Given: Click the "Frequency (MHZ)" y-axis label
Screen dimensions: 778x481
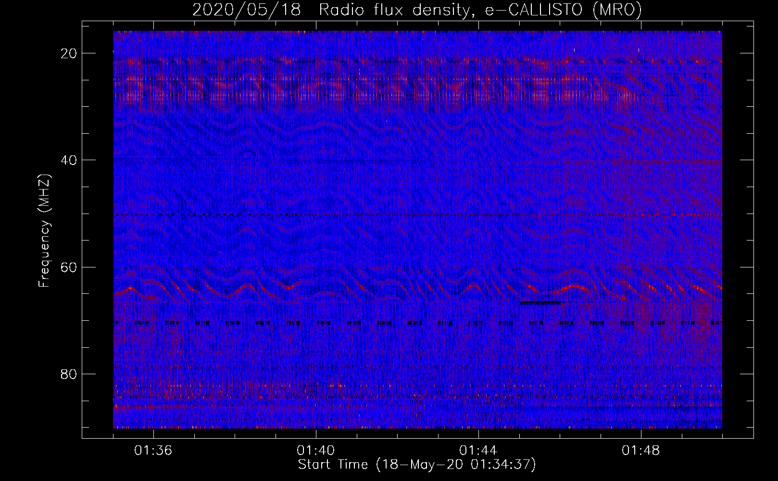Looking at the screenshot, I should [44, 231].
